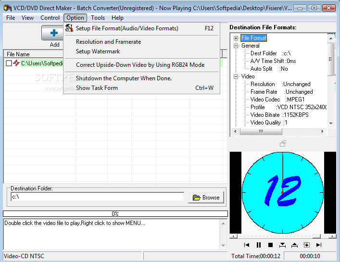Select Profile :VCD NTSC entry
The height and width of the screenshot is (262, 340).
point(289,107)
